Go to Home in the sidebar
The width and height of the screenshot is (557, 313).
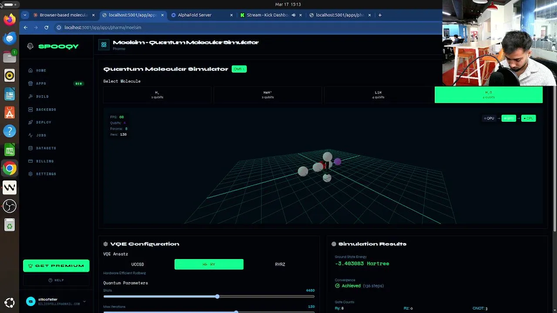pyautogui.click(x=41, y=70)
